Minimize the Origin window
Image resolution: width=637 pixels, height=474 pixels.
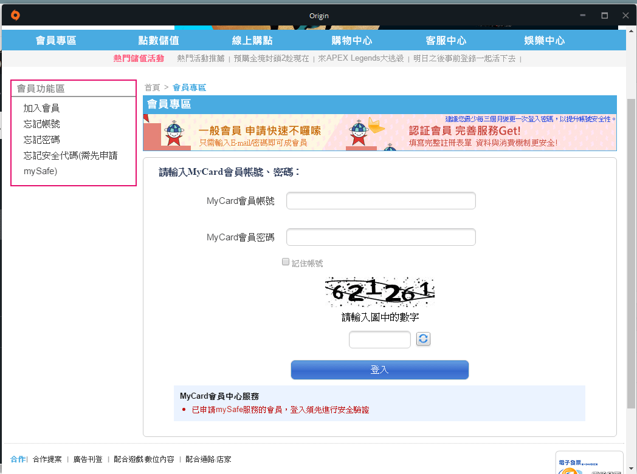click(x=582, y=15)
